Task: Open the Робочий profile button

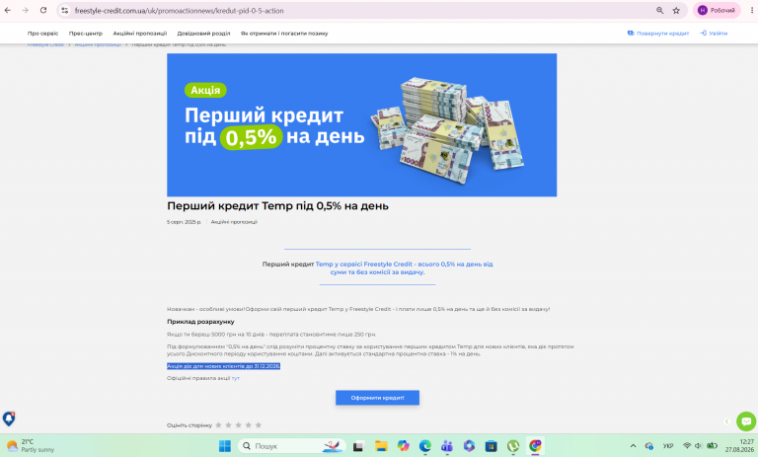Action: pos(717,10)
